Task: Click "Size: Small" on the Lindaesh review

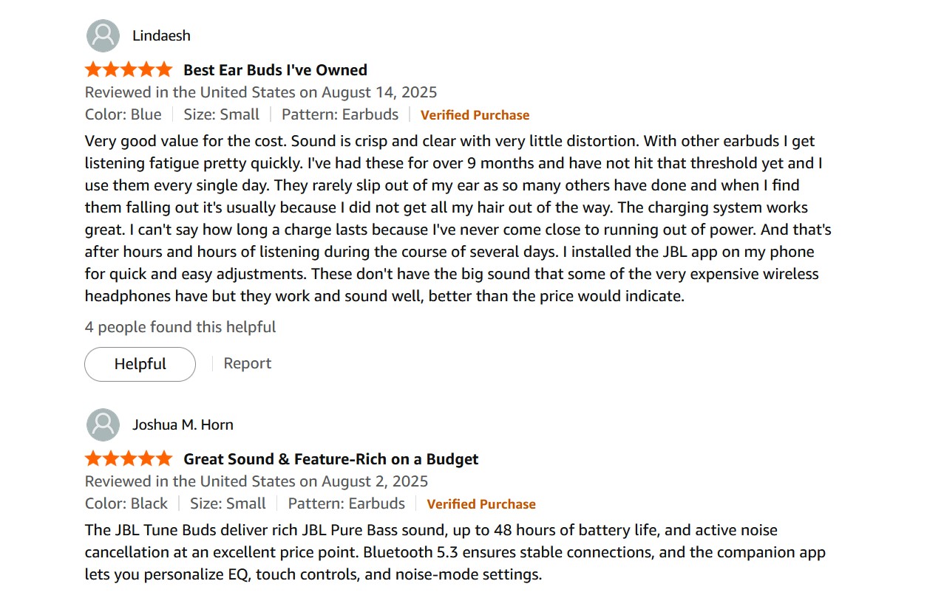Action: click(x=221, y=114)
